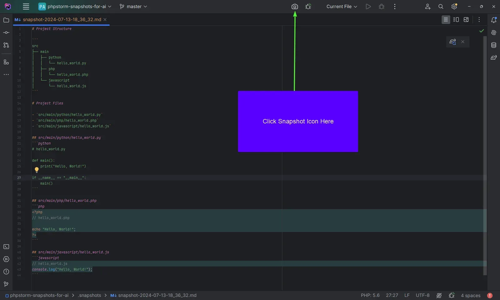
Task: Click the yellow intention lightbulb in the editor
Action: point(37,170)
